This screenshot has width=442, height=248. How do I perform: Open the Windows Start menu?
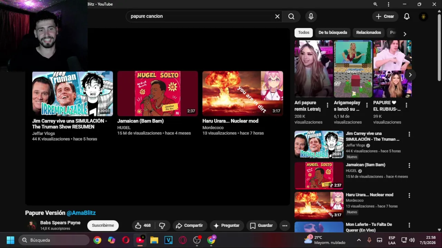coord(10,240)
